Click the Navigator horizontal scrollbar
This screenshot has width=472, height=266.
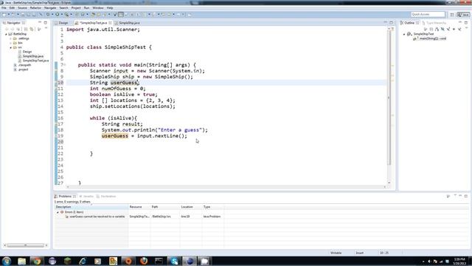(x=26, y=245)
